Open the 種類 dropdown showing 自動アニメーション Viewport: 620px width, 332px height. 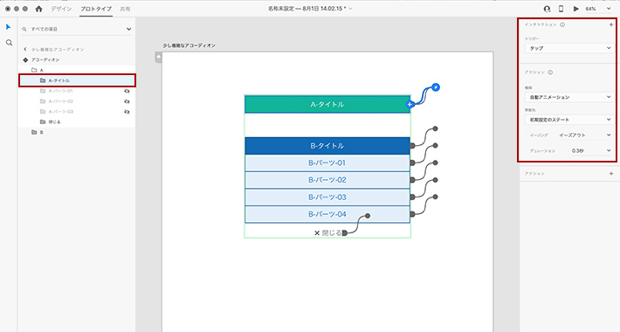[x=569, y=97]
